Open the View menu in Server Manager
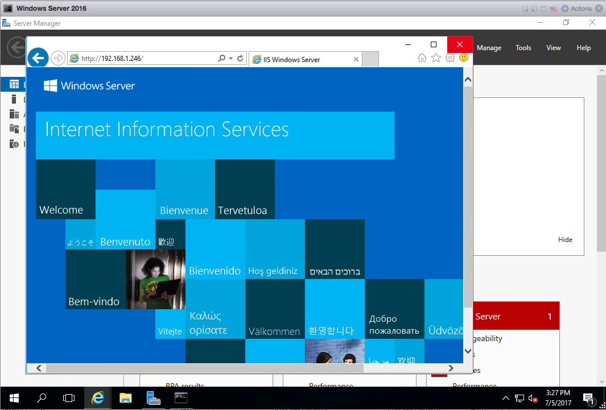606x410 pixels. point(554,48)
